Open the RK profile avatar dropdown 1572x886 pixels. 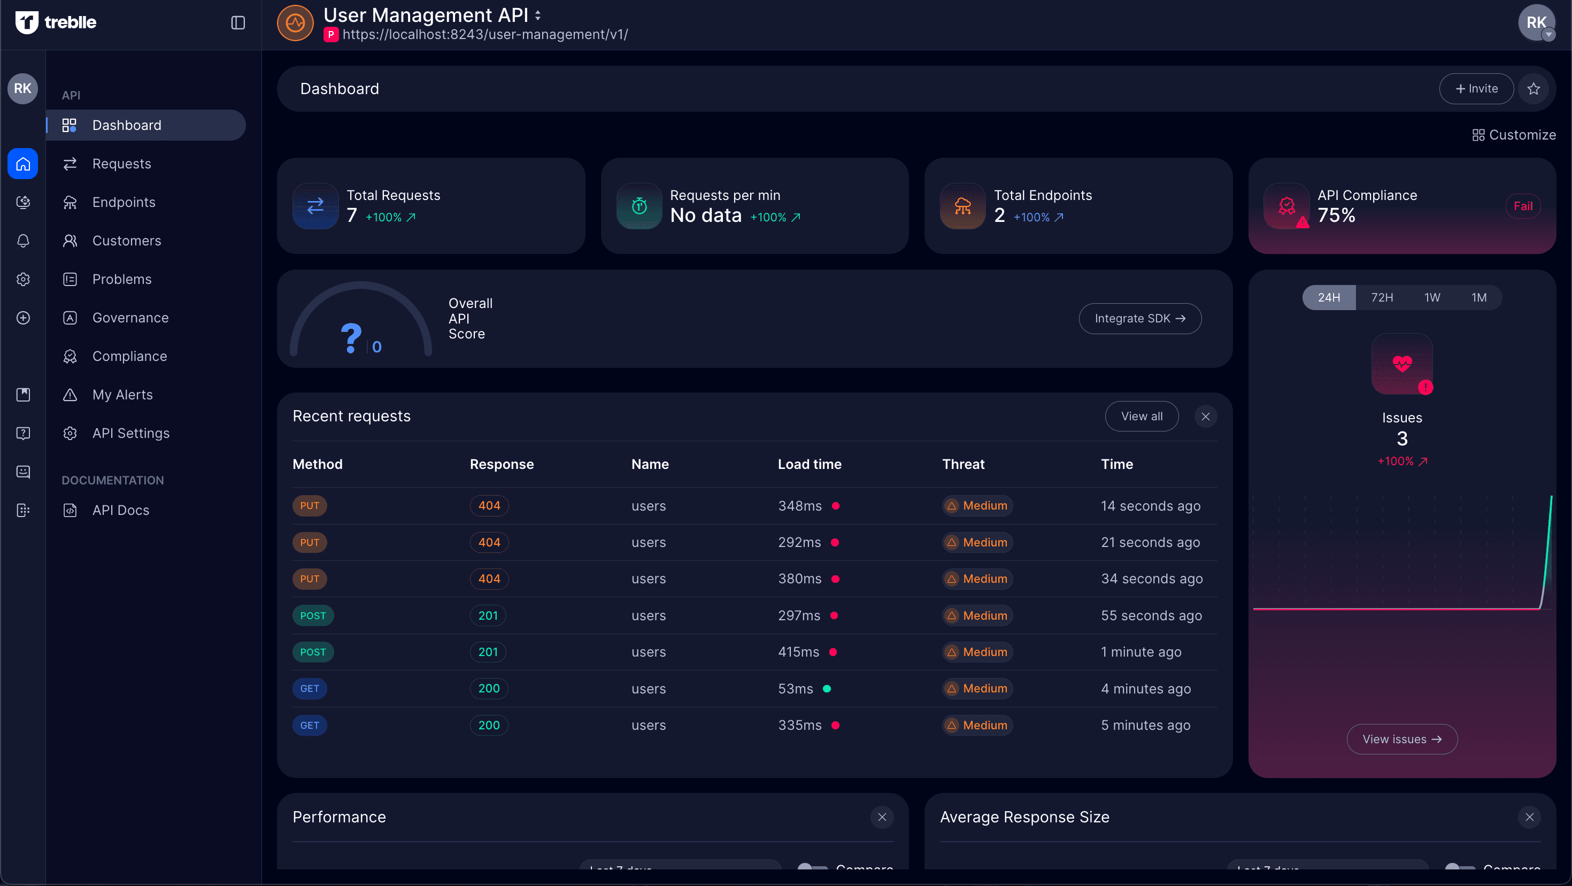(1537, 22)
